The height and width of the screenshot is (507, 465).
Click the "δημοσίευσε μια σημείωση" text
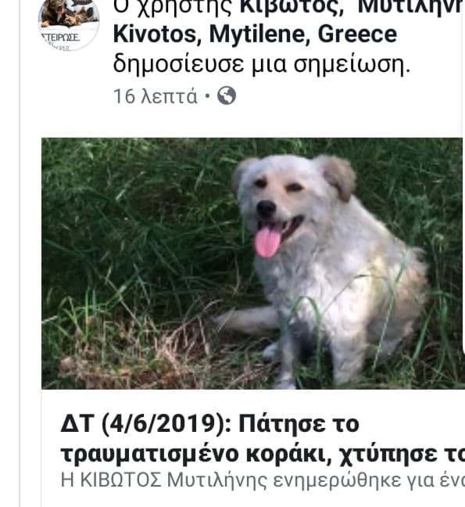[x=262, y=64]
